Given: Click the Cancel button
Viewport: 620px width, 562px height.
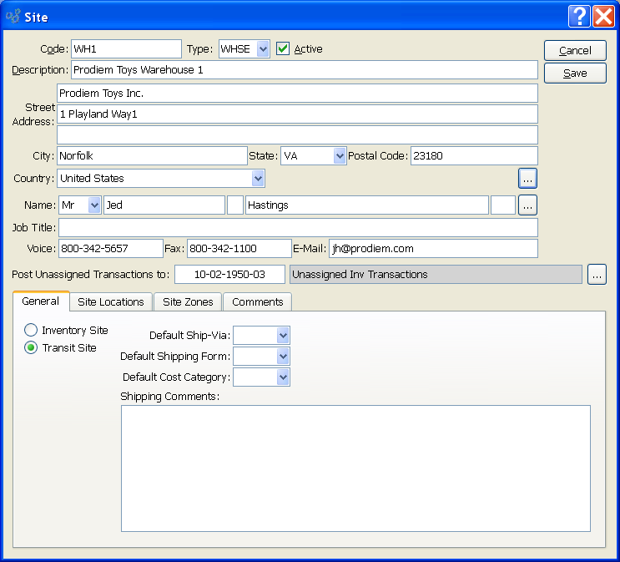Looking at the screenshot, I should coord(575,51).
